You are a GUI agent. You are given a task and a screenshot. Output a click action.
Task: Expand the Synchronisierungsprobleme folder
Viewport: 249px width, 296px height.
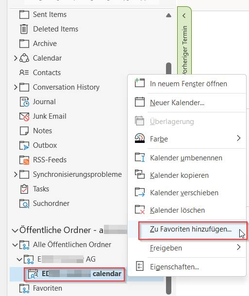pyautogui.click(x=16, y=174)
